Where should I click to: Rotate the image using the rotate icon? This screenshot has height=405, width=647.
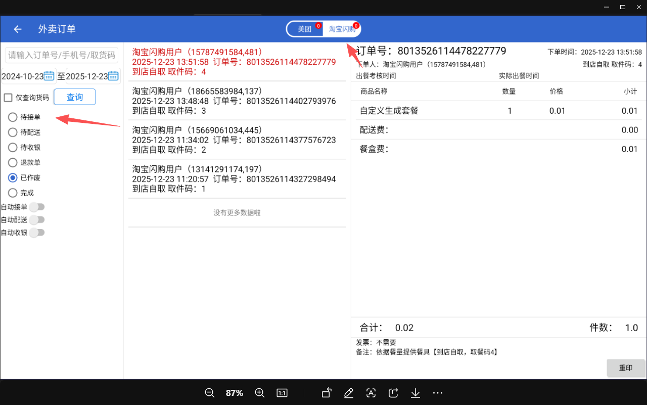pos(327,393)
